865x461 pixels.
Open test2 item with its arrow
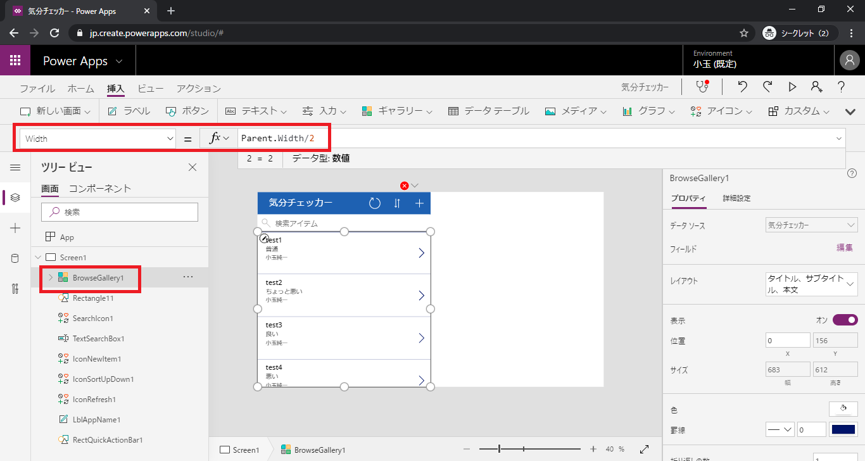(421, 296)
